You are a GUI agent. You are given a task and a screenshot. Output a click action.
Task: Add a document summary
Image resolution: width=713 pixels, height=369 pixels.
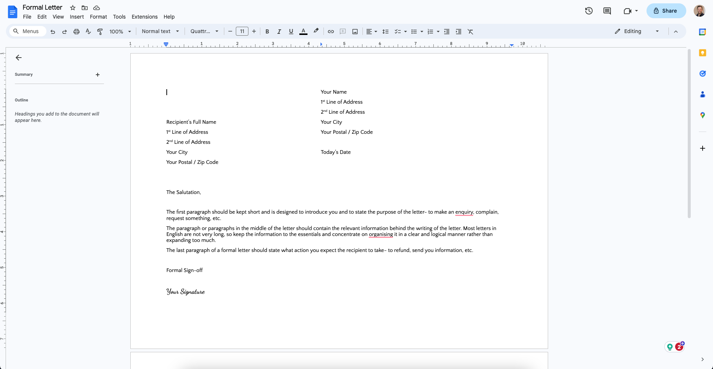coord(98,75)
